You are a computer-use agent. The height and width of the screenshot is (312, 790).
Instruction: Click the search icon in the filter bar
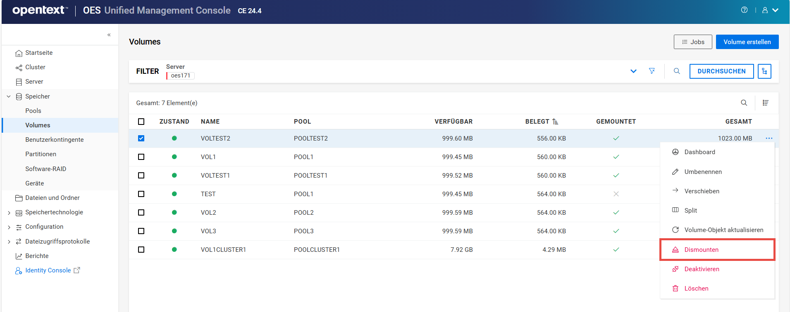(677, 71)
